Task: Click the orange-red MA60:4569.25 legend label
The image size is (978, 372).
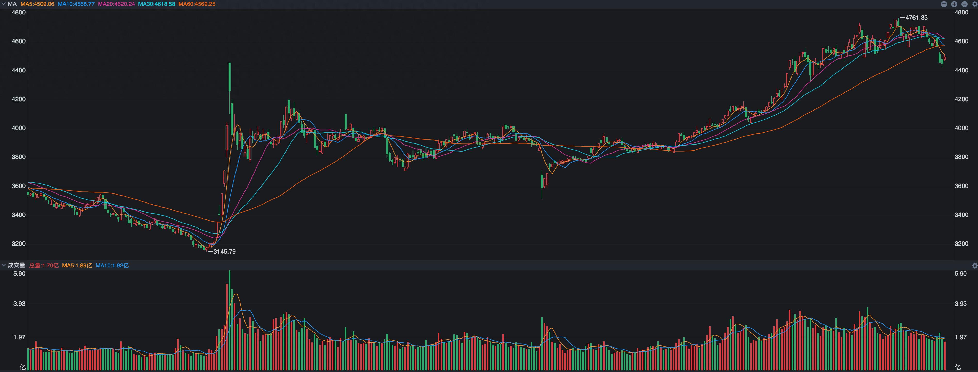Action: coord(197,4)
